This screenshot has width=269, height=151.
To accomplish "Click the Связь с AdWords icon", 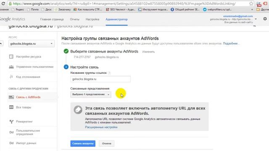I will click(11, 97).
